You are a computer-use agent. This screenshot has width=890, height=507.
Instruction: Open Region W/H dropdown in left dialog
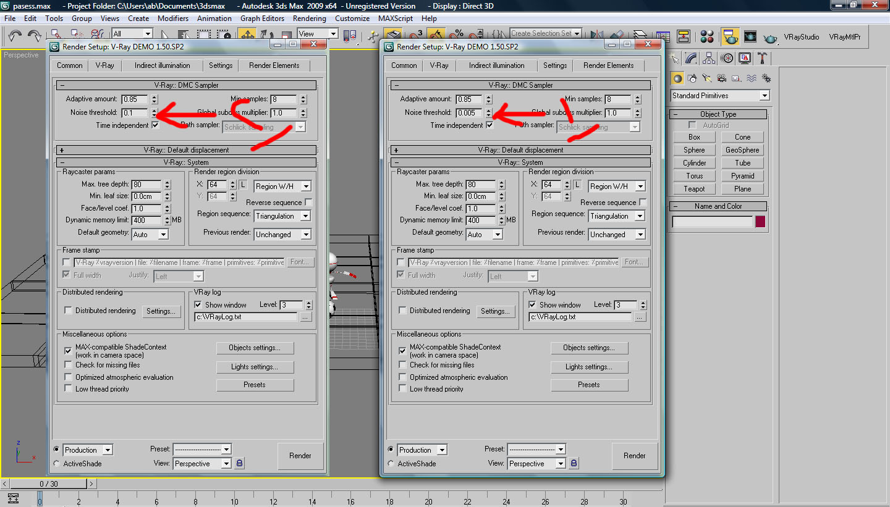[282, 186]
